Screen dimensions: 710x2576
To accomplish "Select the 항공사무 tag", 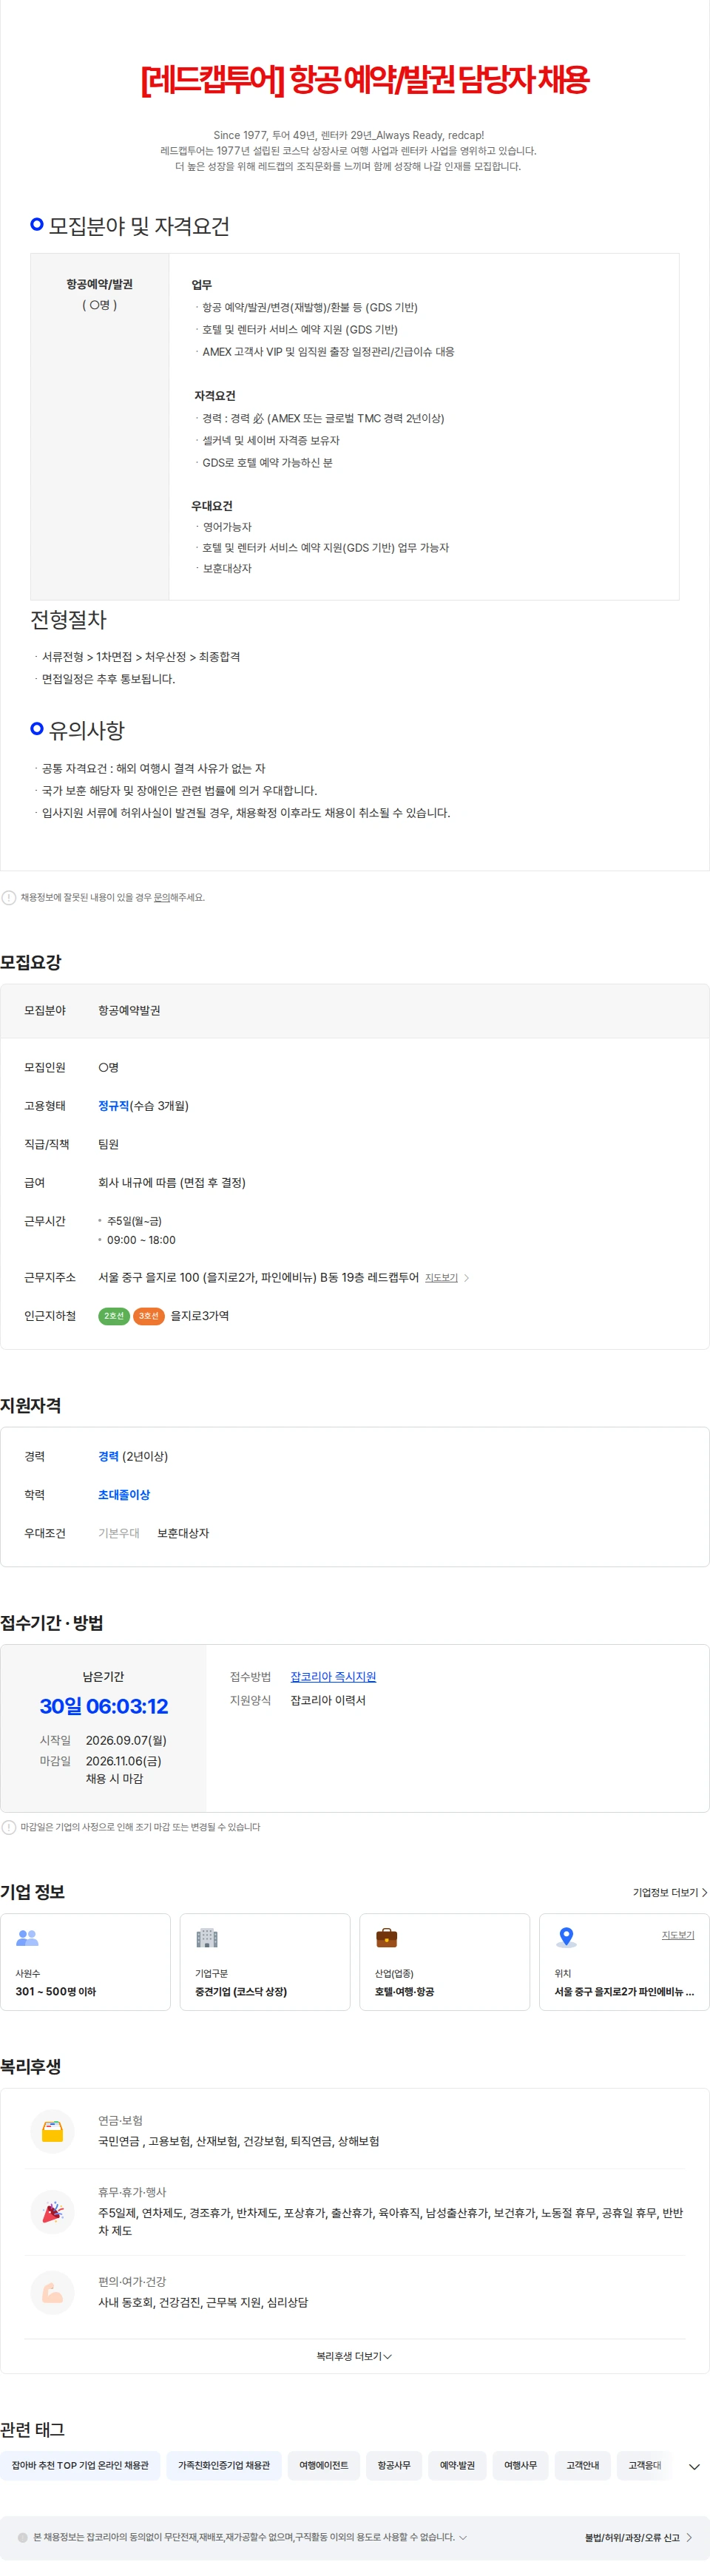I will [394, 2465].
